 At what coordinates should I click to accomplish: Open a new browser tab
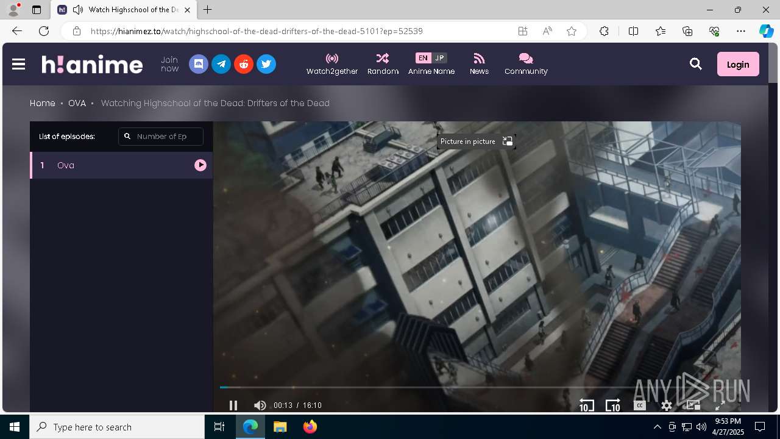(208, 10)
